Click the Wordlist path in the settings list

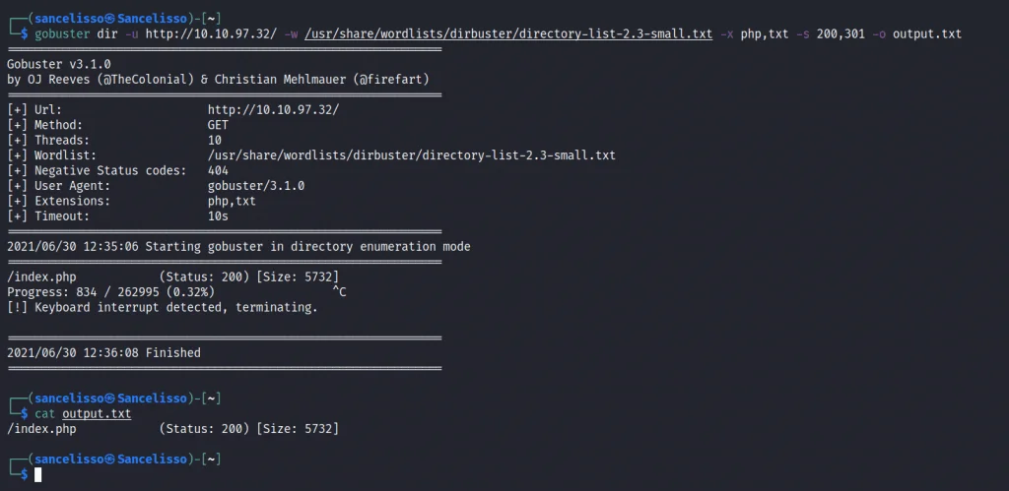[x=411, y=155]
